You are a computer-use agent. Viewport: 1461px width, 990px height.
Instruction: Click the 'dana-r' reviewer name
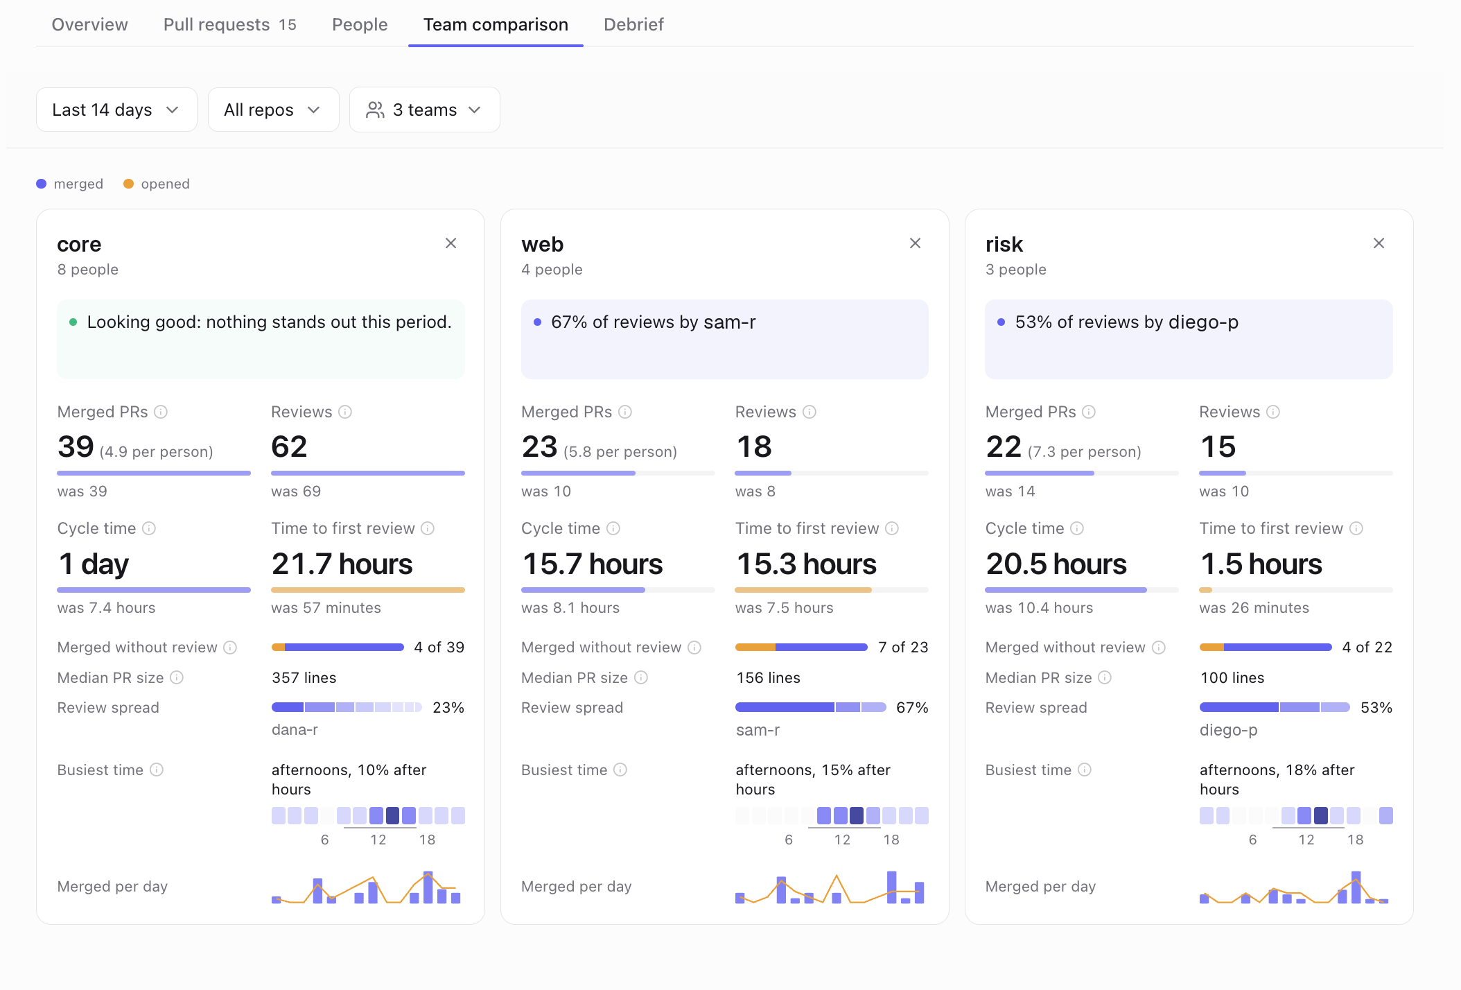tap(295, 729)
